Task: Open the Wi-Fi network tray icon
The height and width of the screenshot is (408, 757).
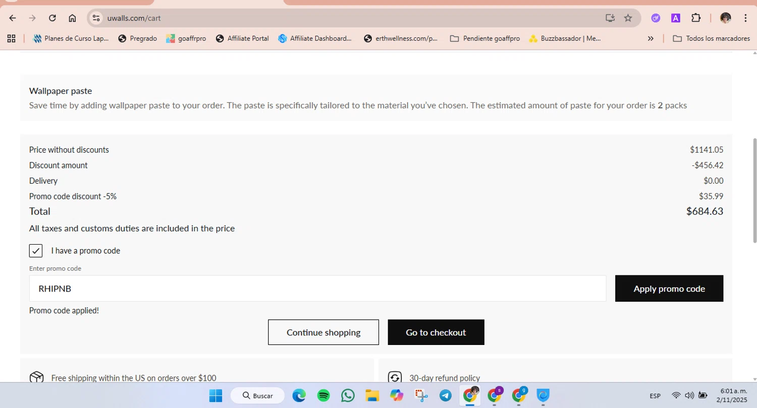Action: (x=676, y=396)
